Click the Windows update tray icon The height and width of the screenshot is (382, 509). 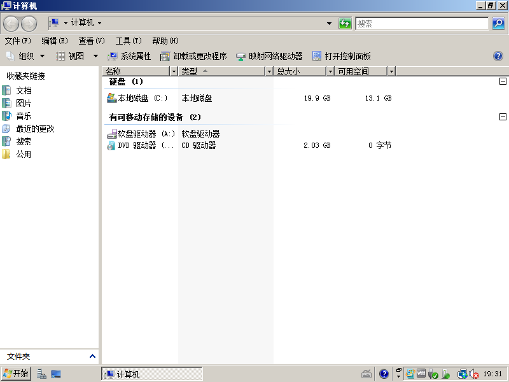pos(410,374)
